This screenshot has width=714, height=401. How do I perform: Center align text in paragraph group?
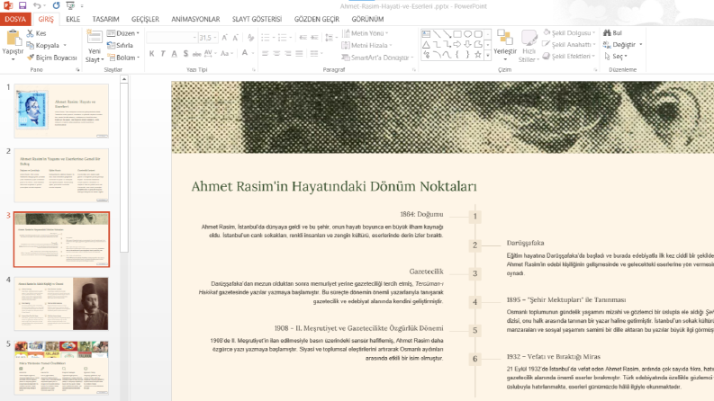tap(276, 54)
